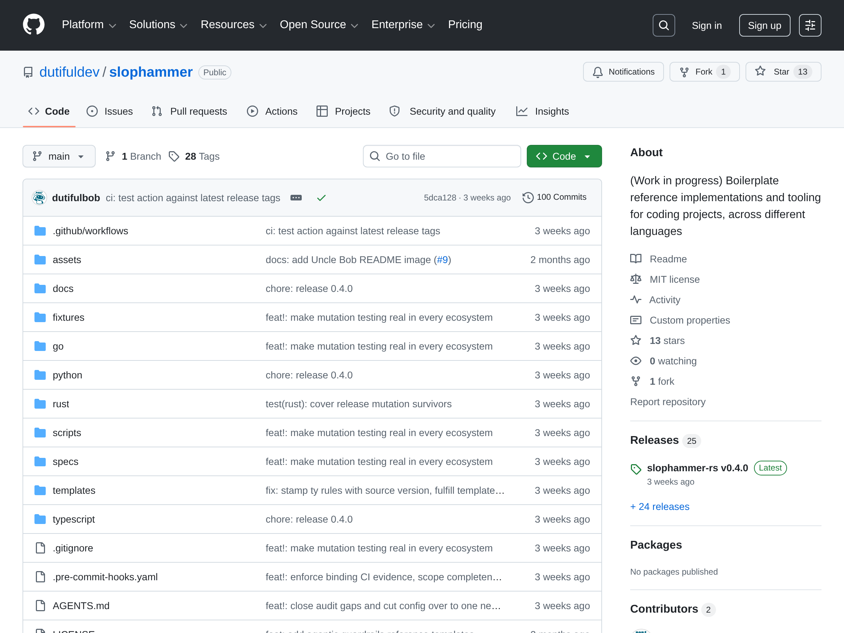Click the eye icon next to watching
Viewport: 844px width, 633px height.
636,361
